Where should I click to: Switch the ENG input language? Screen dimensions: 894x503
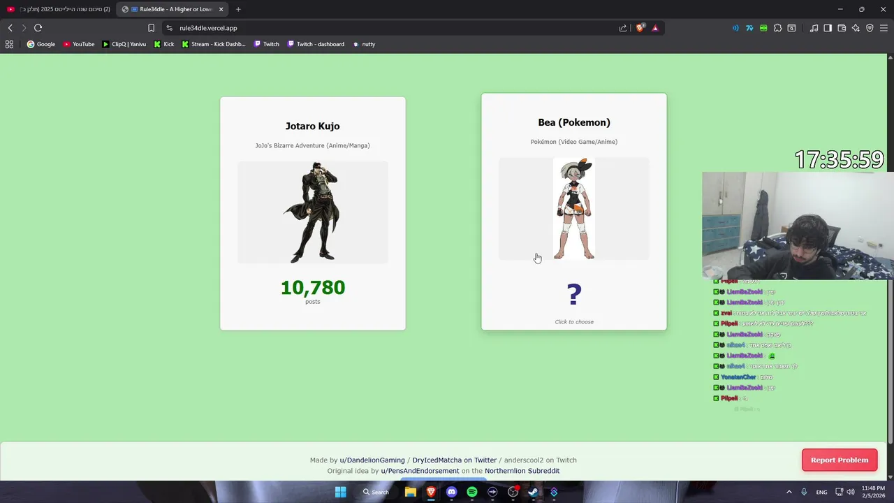click(822, 492)
